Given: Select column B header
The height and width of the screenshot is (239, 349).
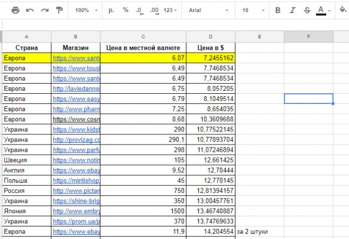Looking at the screenshot, I should (76, 36).
